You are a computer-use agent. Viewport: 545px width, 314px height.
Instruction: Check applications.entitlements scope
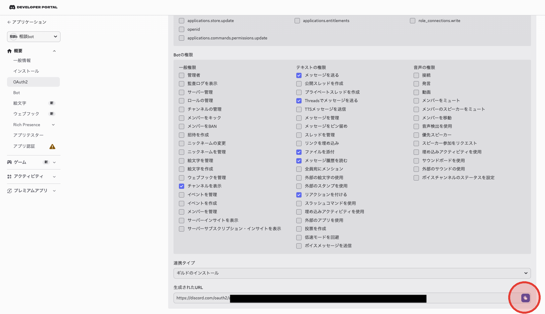pos(297,21)
